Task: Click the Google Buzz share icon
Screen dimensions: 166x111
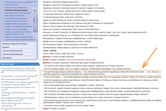Action: pyautogui.click(x=35, y=10)
